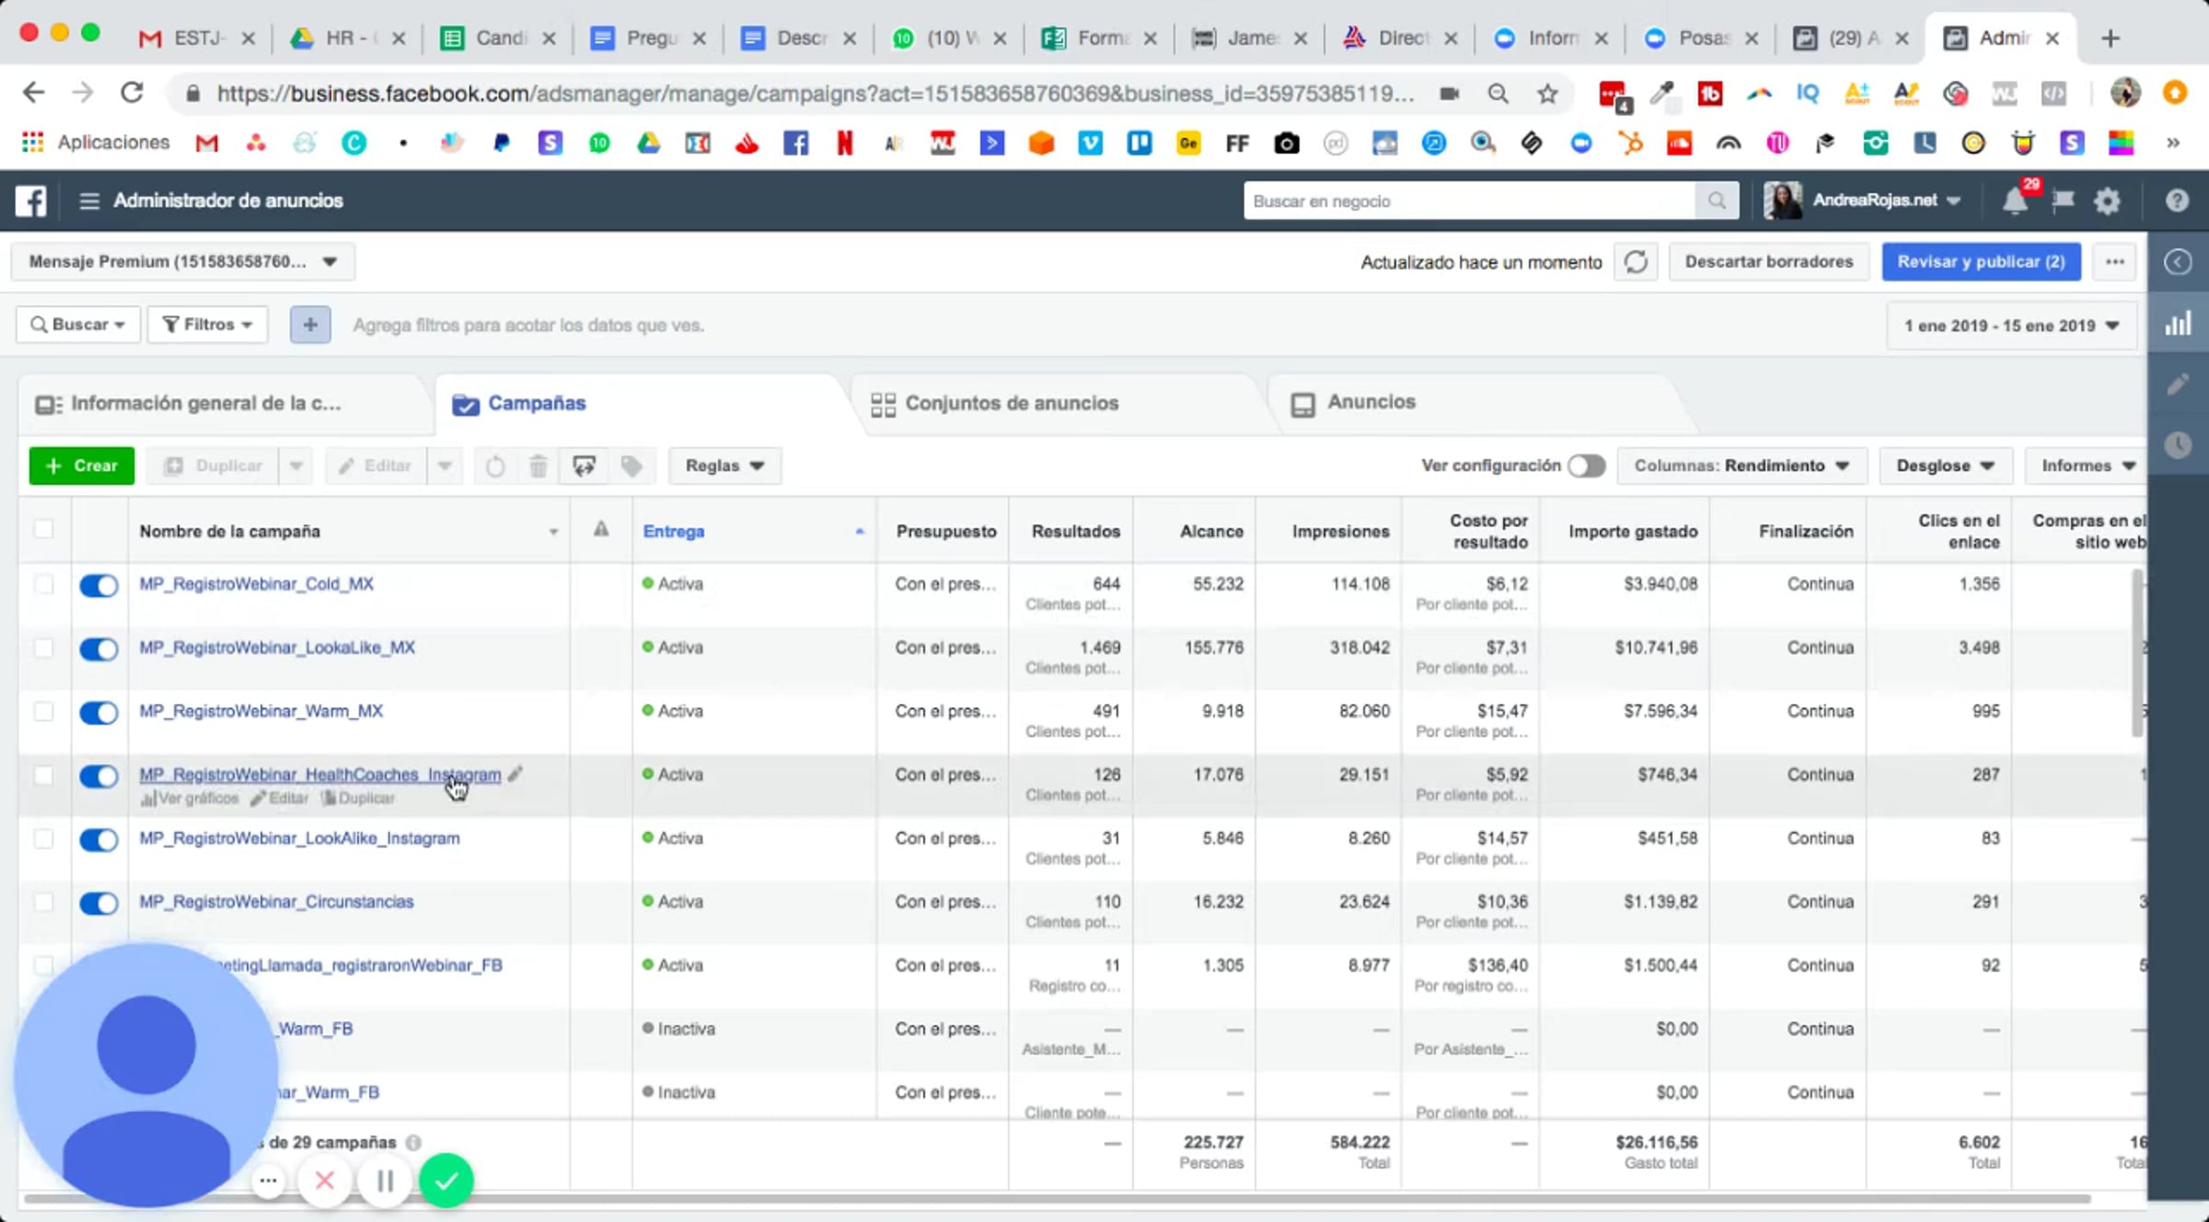Image resolution: width=2209 pixels, height=1222 pixels.
Task: Check the box for MP_RegistroWebinar_Warm_MX row
Action: pyautogui.click(x=43, y=711)
